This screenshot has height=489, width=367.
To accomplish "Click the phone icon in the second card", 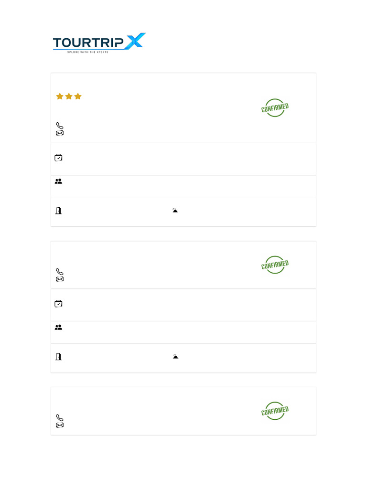I will pyautogui.click(x=60, y=272).
